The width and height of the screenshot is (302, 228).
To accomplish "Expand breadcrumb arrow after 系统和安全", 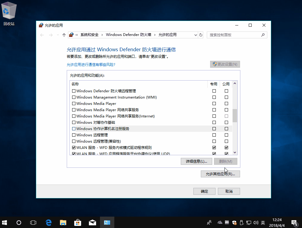I will [x=102, y=35].
